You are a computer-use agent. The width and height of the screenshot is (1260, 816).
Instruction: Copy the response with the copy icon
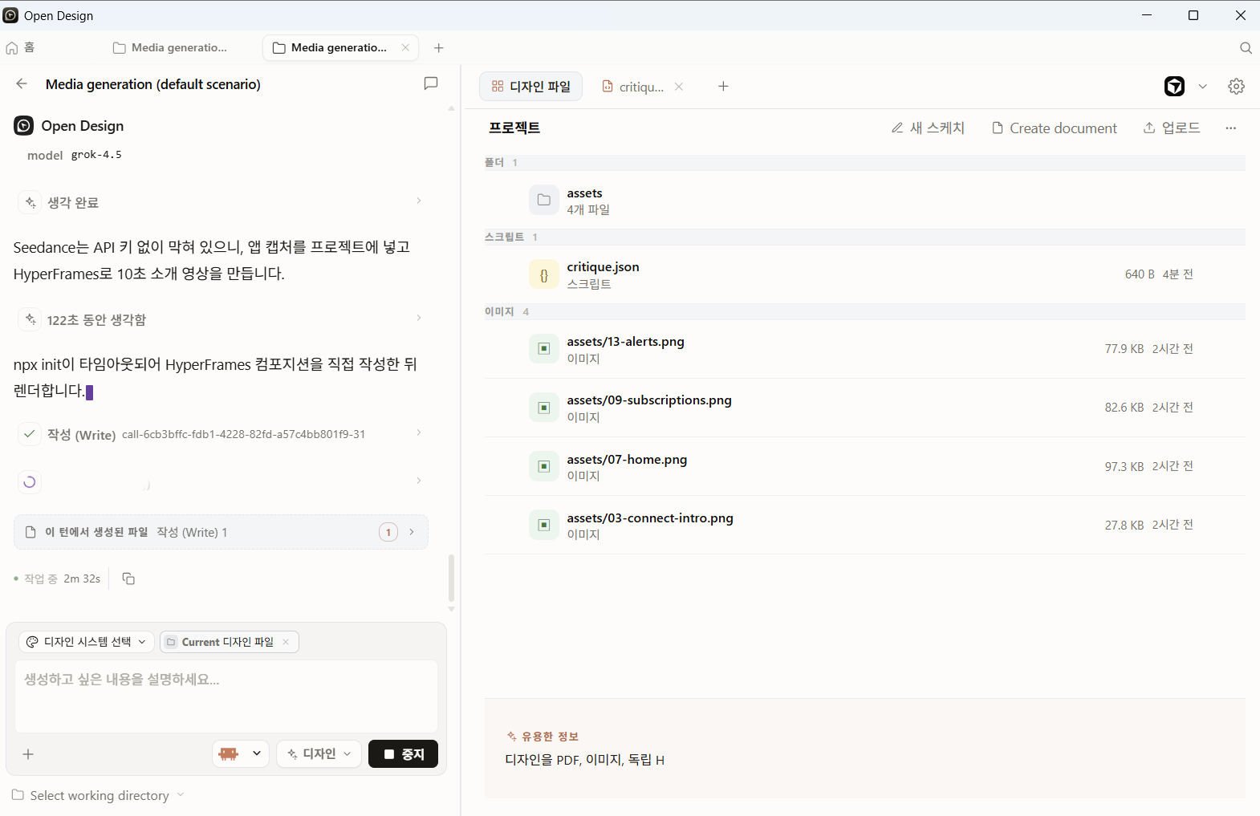128,579
